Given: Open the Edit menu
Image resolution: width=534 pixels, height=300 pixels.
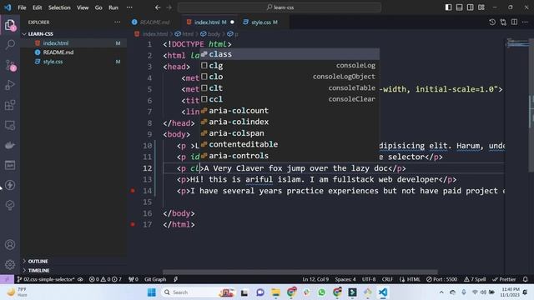Looking at the screenshot, I should tap(37, 7).
